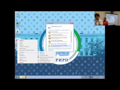Viewport: 120px width, 90px height.
Task: Select 'Восстановить прежнюю версию' menu entry
Action: pyautogui.click(x=27, y=50)
